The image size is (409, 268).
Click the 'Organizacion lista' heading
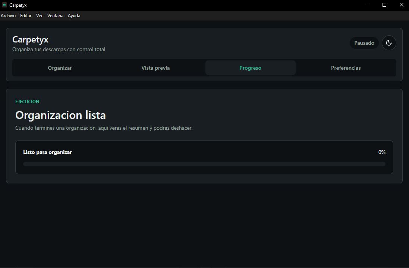[60, 115]
